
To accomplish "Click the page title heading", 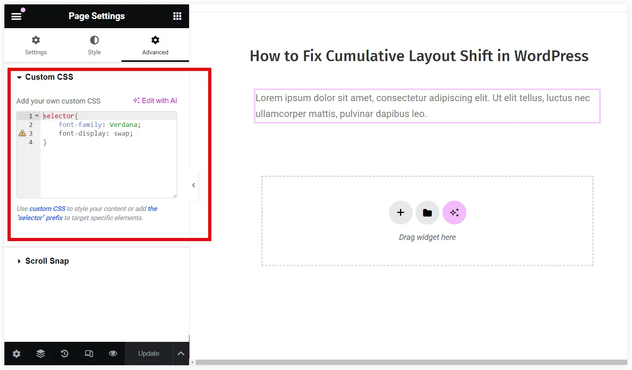I will tap(419, 56).
